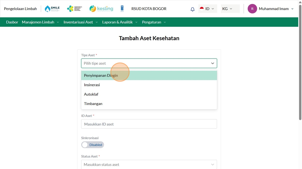Click the SMILE logo icon
Viewport: 302px width, 169px height.
point(52,9)
